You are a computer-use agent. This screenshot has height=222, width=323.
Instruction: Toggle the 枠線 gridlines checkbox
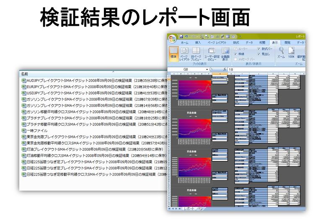pyautogui.click(x=235, y=54)
